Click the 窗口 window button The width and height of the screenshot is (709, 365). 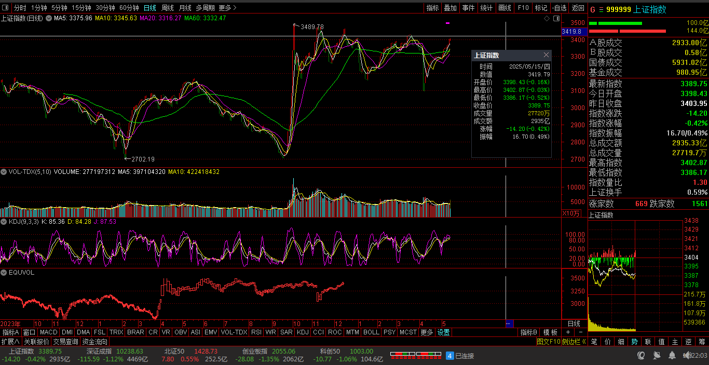coord(30,332)
